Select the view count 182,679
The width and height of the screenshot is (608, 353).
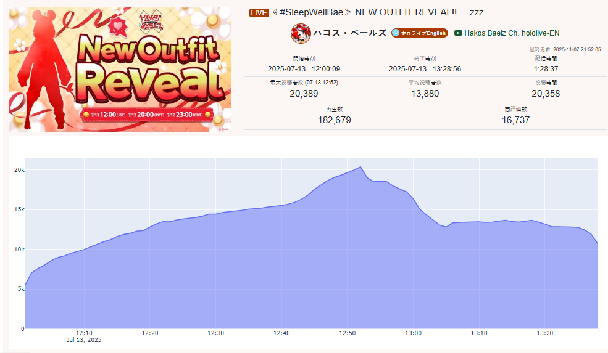[x=334, y=120]
